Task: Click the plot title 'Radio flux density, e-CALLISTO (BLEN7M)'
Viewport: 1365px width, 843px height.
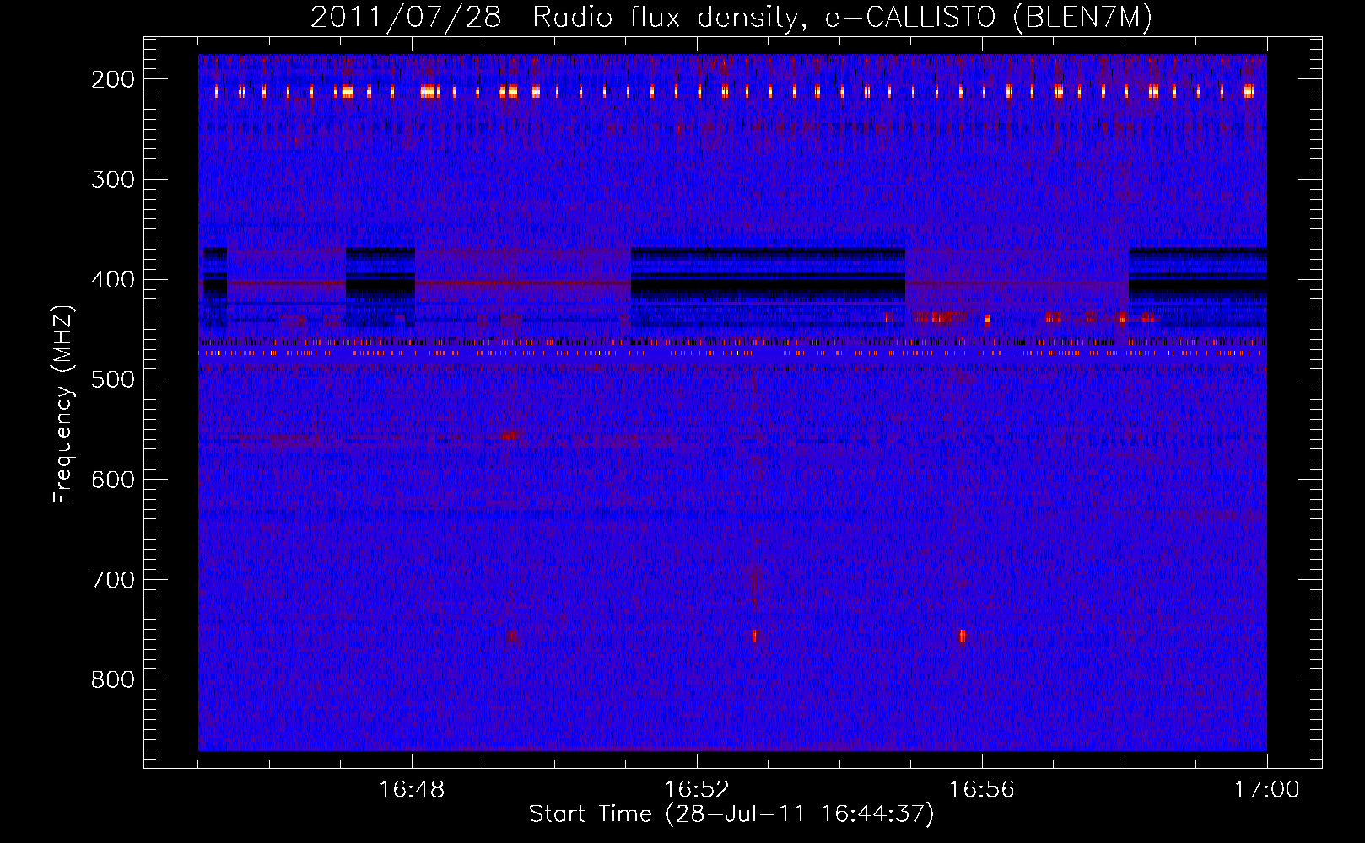Action: tap(842, 18)
